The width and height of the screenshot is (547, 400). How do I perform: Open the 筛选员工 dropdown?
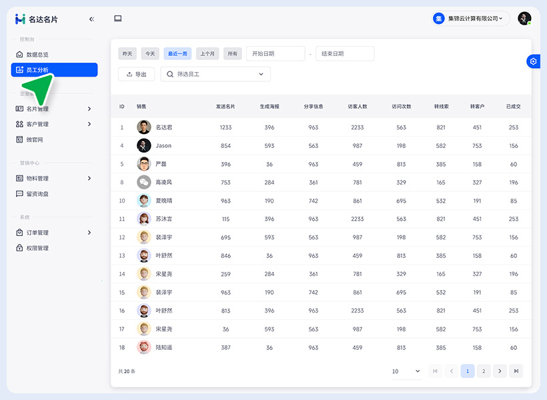pos(215,74)
